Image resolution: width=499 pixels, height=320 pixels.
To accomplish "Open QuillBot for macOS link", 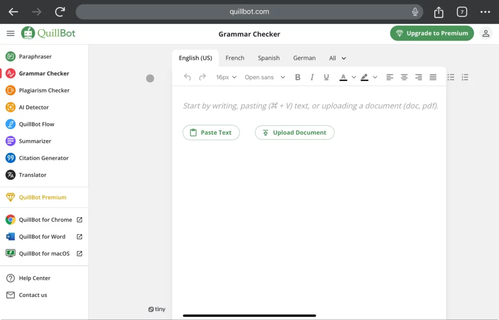I will coord(44,254).
